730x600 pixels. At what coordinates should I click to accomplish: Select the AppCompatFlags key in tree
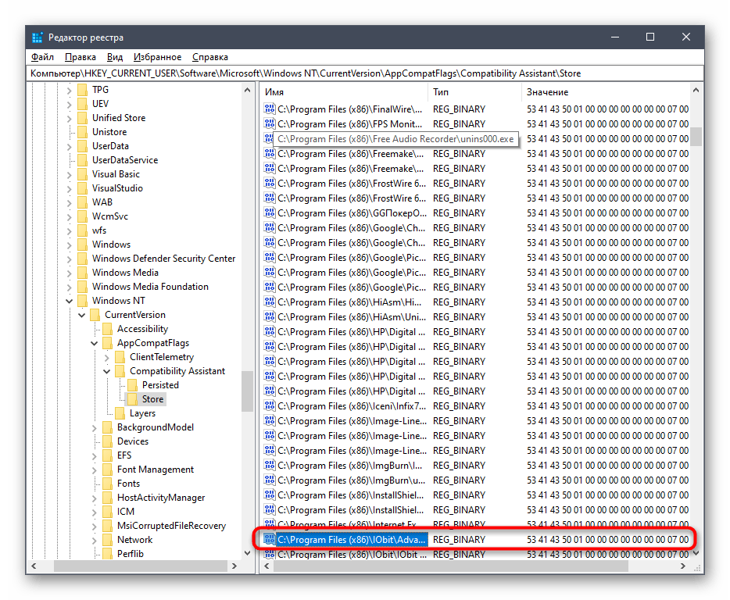tap(152, 343)
